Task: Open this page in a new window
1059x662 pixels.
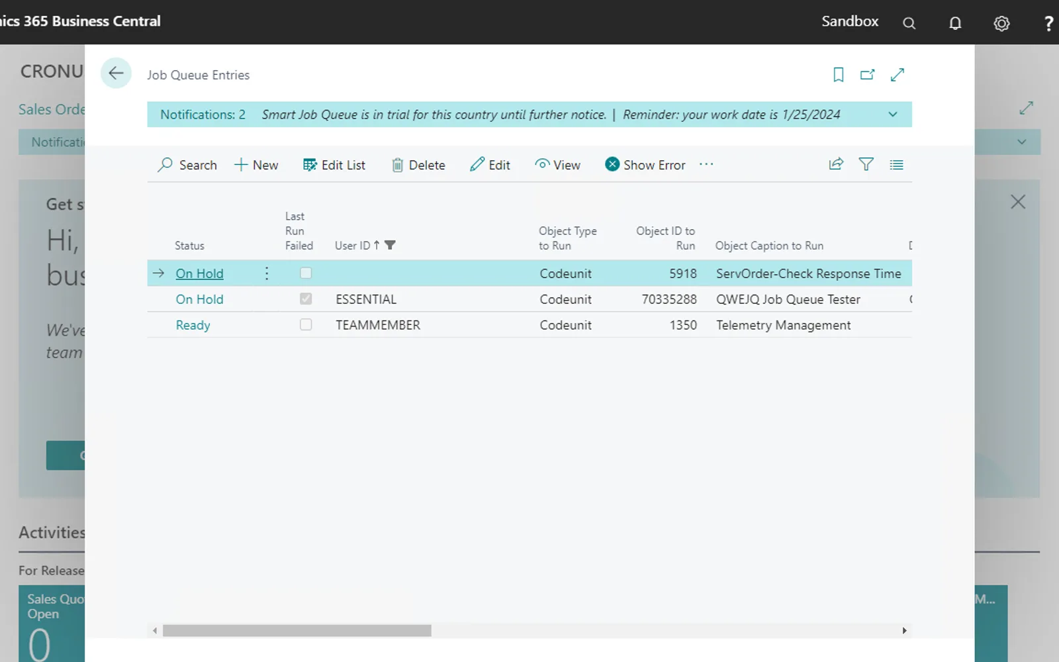Action: (867, 75)
